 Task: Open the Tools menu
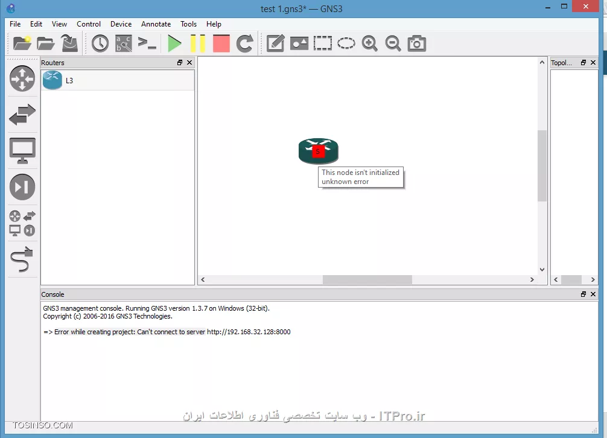point(188,24)
